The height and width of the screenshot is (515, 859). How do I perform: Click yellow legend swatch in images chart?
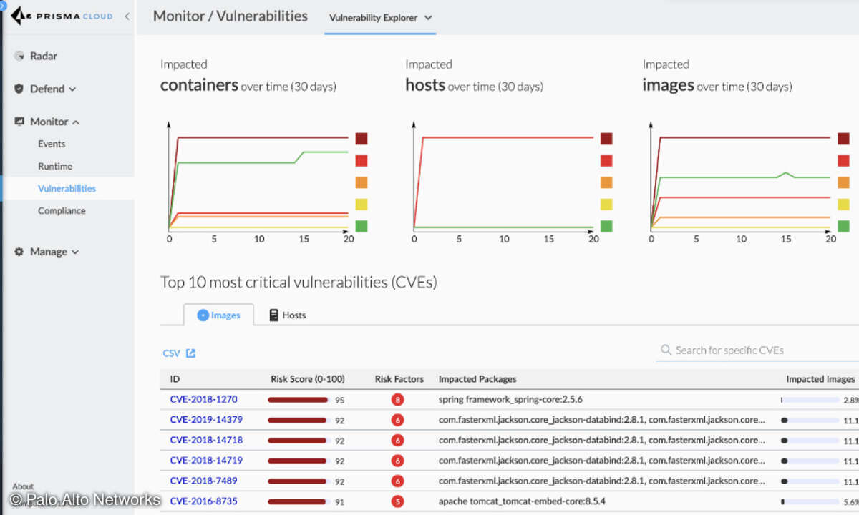tap(843, 205)
